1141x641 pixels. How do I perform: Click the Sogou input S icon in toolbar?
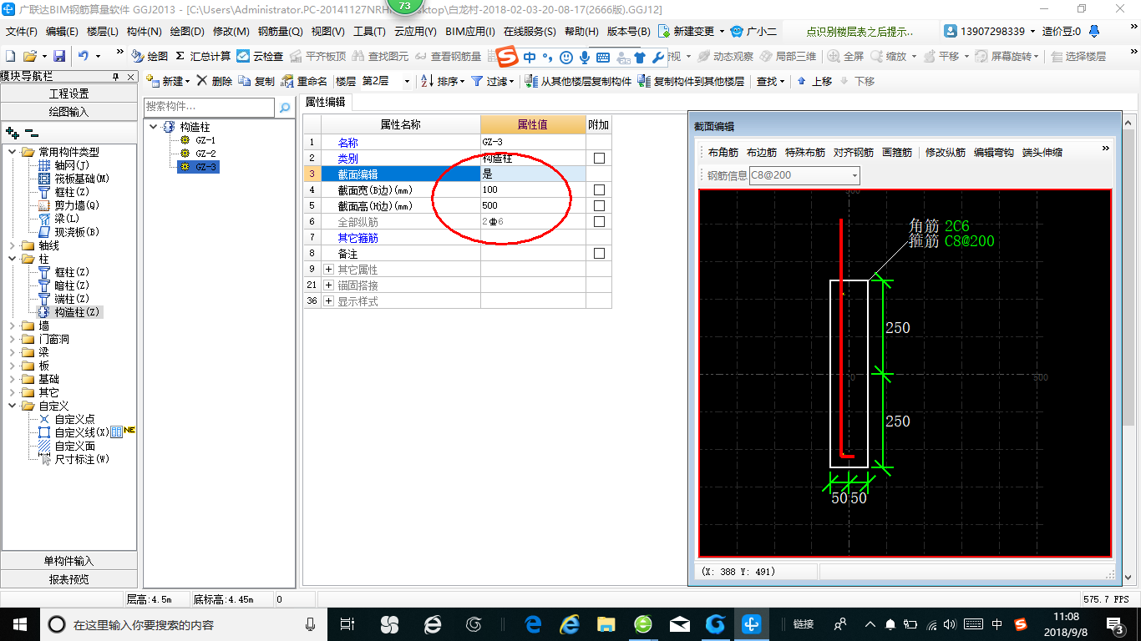point(508,57)
